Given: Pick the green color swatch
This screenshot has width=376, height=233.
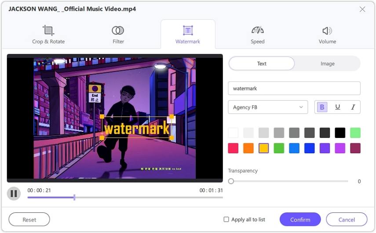Looking at the screenshot, I should [x=279, y=148].
